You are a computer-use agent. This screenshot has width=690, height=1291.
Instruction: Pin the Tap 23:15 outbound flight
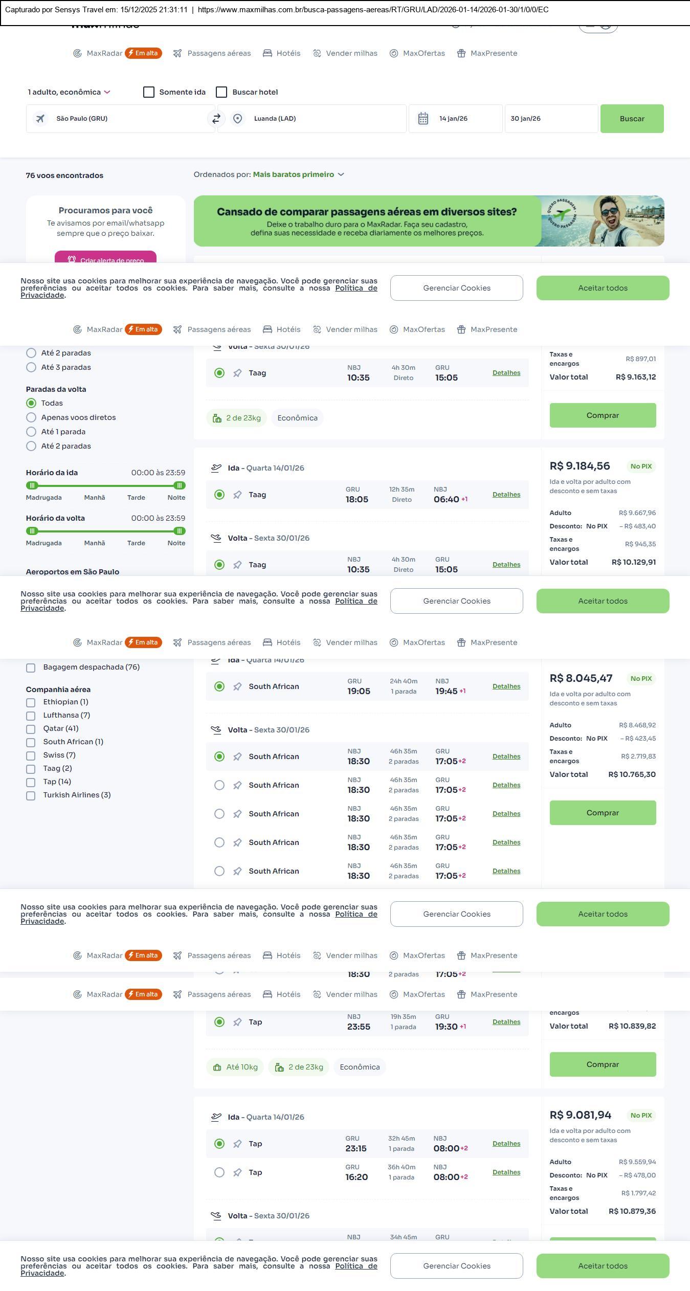click(237, 1144)
